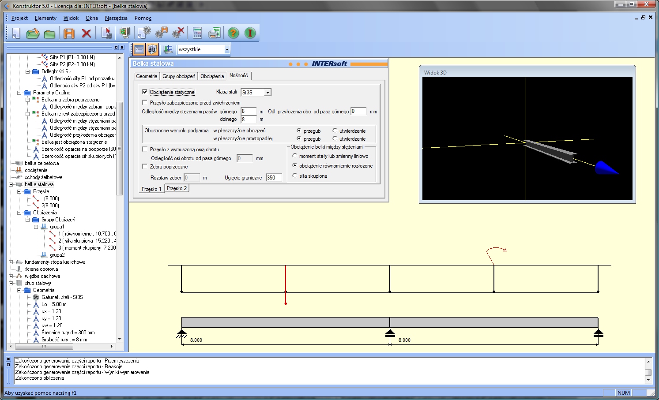Open help with the question mark icon
Screen dimensions: 659x400
(x=233, y=33)
